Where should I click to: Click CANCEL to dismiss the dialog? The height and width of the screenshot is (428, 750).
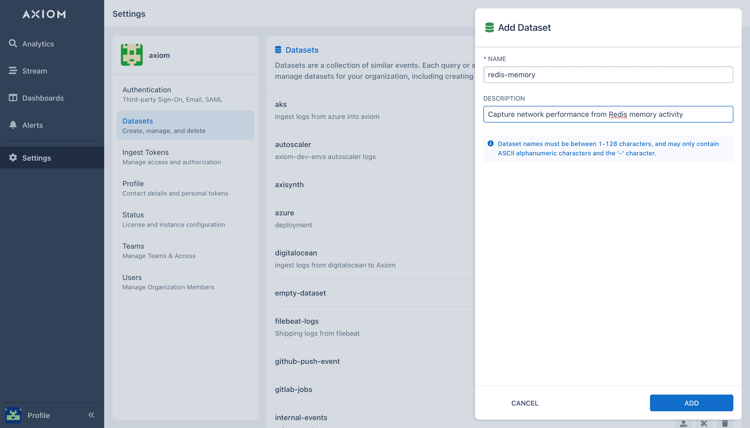[x=525, y=403]
